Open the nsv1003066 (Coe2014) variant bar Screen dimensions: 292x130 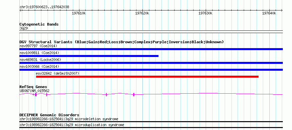151,70
